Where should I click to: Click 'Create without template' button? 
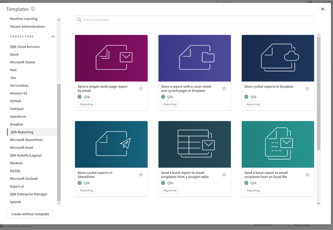coord(30,214)
